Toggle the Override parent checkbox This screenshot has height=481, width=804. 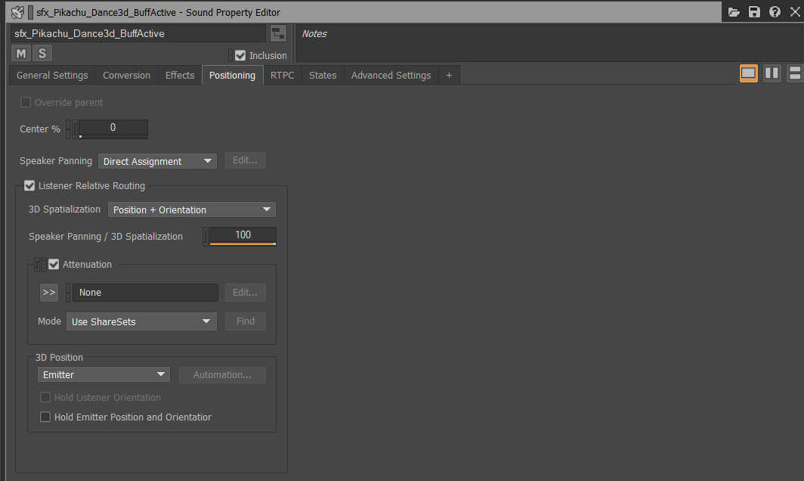pos(25,103)
